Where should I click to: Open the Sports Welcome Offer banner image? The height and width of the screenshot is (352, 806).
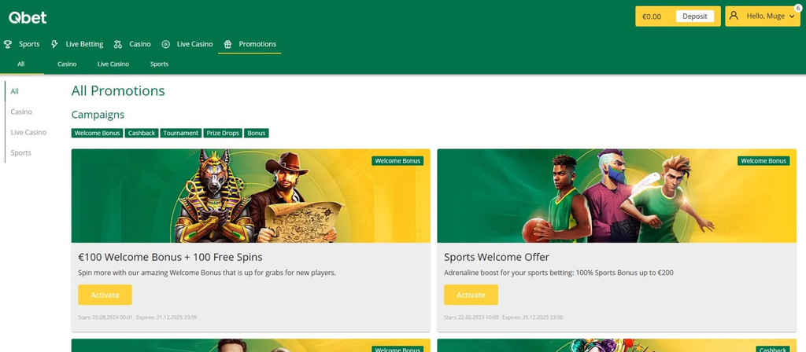(x=616, y=196)
